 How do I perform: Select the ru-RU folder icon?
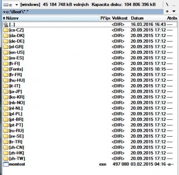tap(6, 130)
